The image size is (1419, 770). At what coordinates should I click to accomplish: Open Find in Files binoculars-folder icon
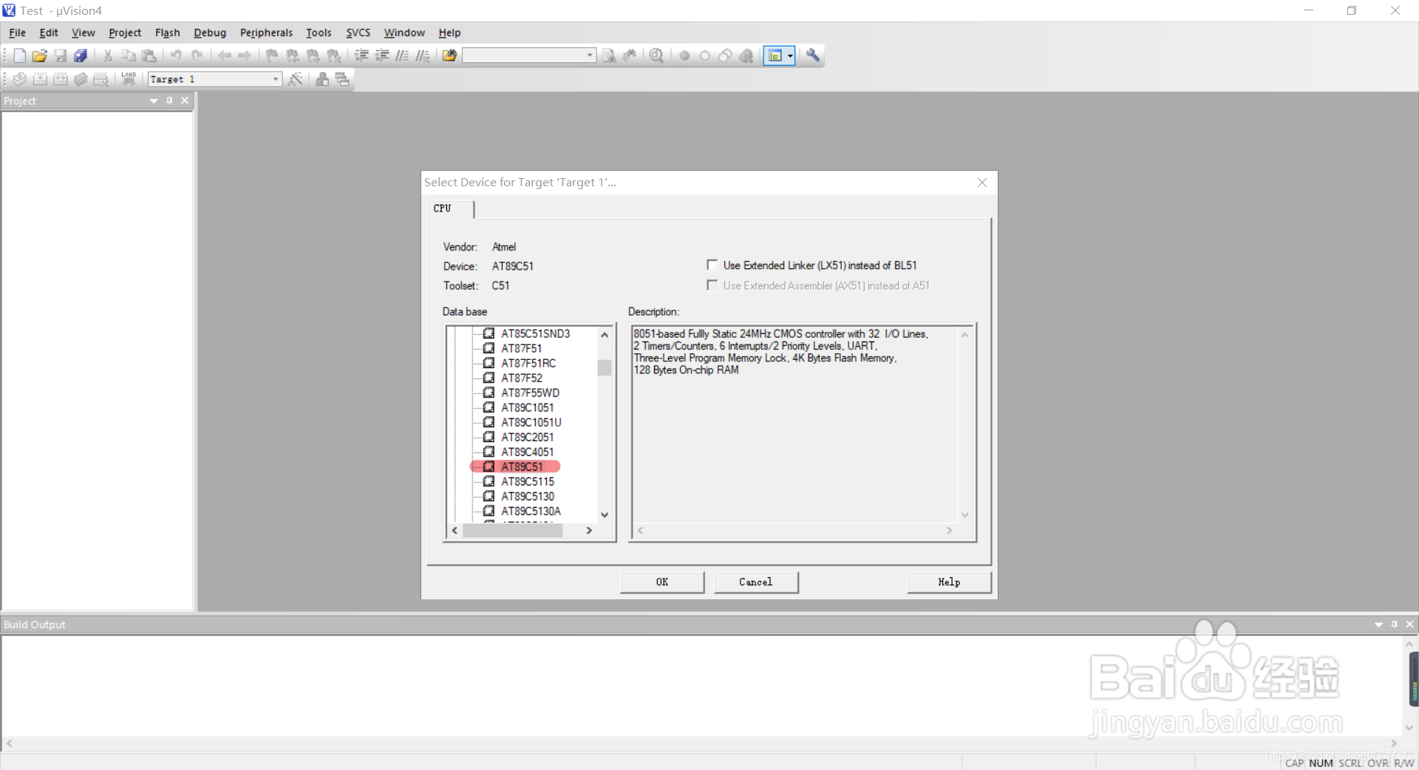point(449,55)
